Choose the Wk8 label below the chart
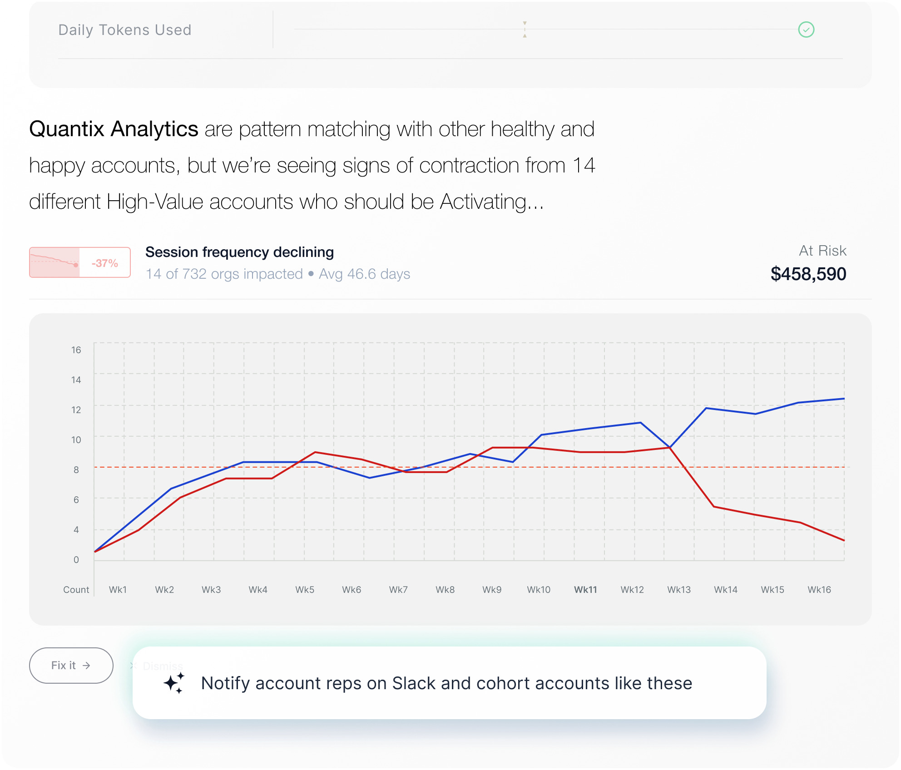Image resolution: width=901 pixels, height=770 pixels. pos(445,590)
